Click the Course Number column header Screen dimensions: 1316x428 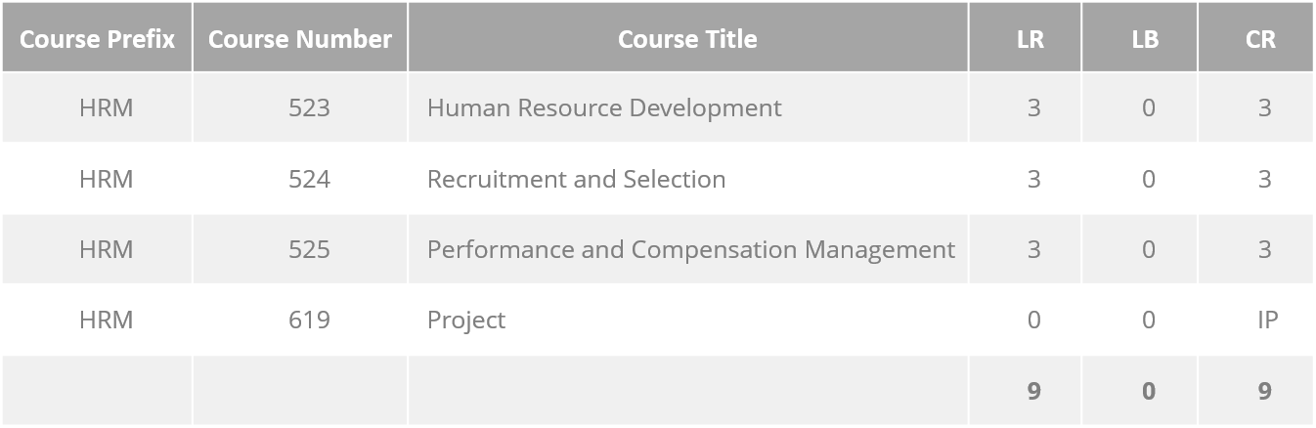[300, 39]
